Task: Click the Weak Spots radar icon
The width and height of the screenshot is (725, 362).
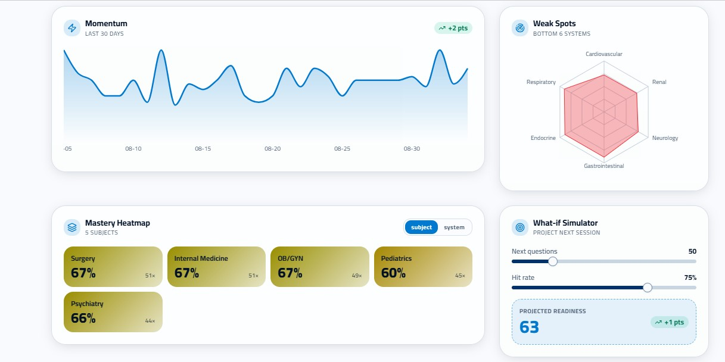Action: (x=520, y=28)
